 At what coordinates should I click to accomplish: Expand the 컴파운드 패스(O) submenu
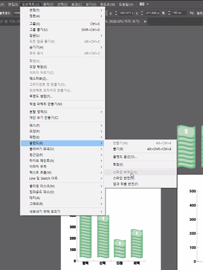62,192
